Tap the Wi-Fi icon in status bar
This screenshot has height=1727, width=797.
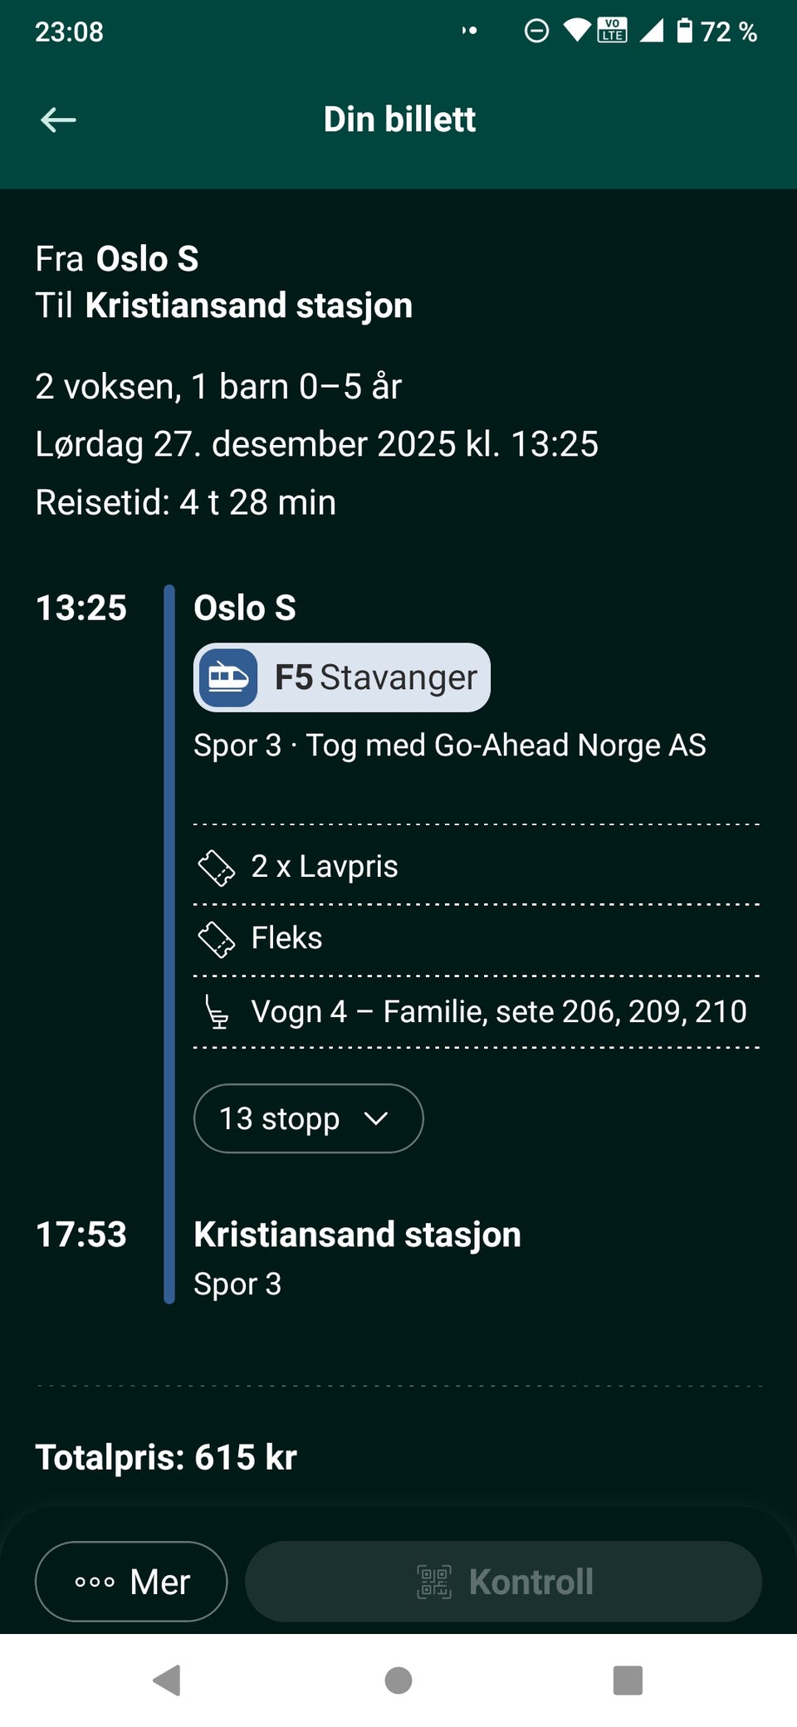pyautogui.click(x=577, y=32)
